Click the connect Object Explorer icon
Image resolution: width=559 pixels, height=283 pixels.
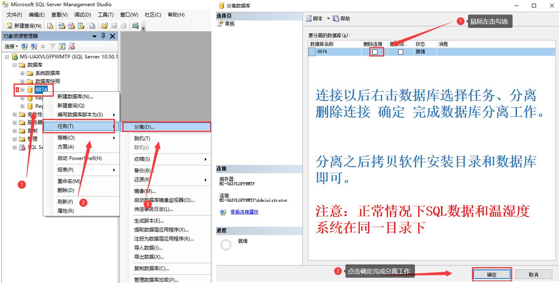click(x=24, y=46)
